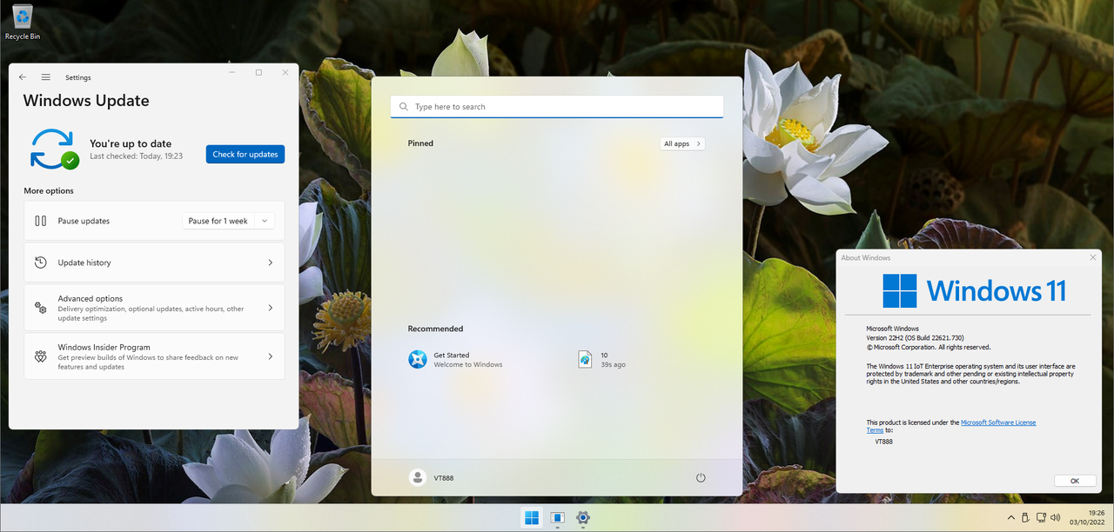Maximize the Settings window
The height and width of the screenshot is (532, 1114).
click(258, 73)
